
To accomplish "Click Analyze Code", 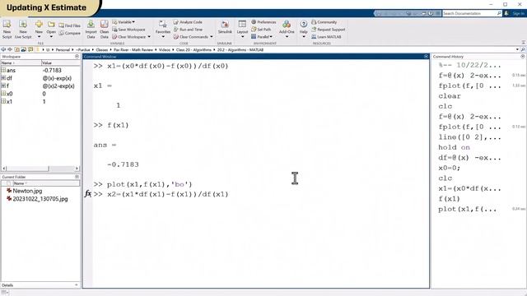I will pyautogui.click(x=188, y=22).
